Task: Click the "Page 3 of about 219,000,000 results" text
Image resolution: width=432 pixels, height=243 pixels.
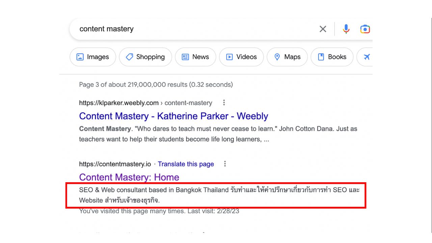Action: [x=156, y=84]
